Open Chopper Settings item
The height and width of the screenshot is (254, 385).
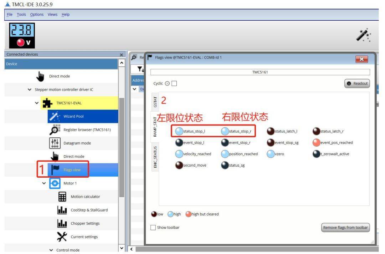point(85,223)
